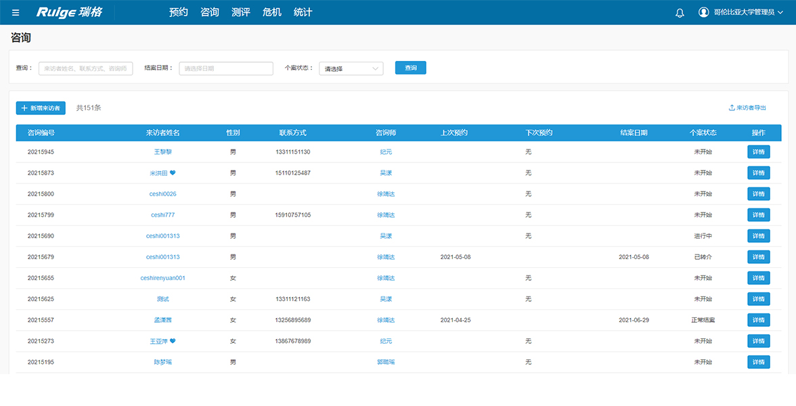Open the 结案日期 date picker
The width and height of the screenshot is (796, 406).
tap(225, 68)
